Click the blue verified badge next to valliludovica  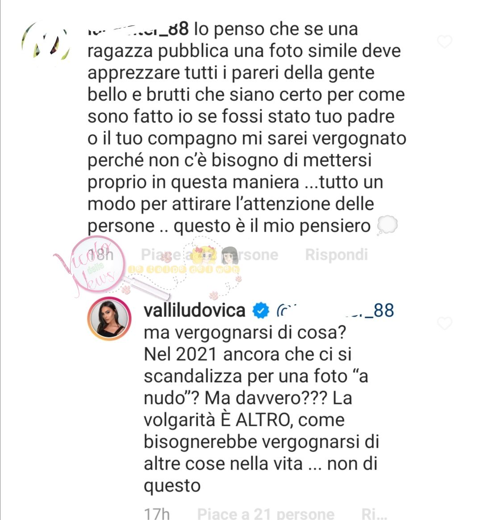pos(261,310)
